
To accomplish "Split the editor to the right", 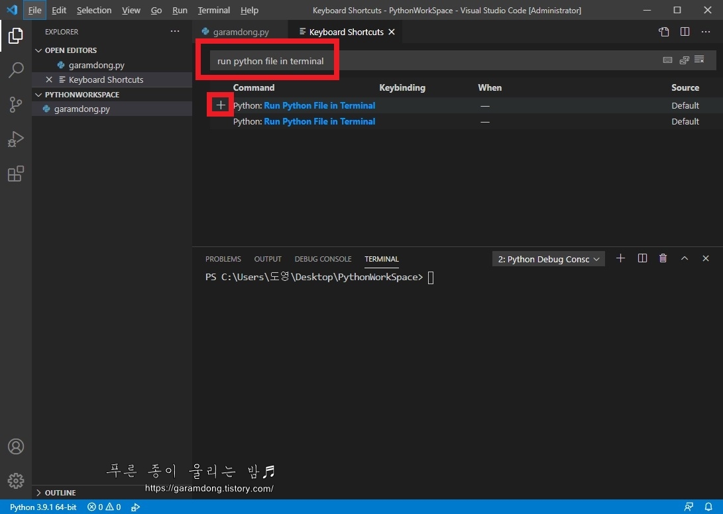I will click(685, 32).
